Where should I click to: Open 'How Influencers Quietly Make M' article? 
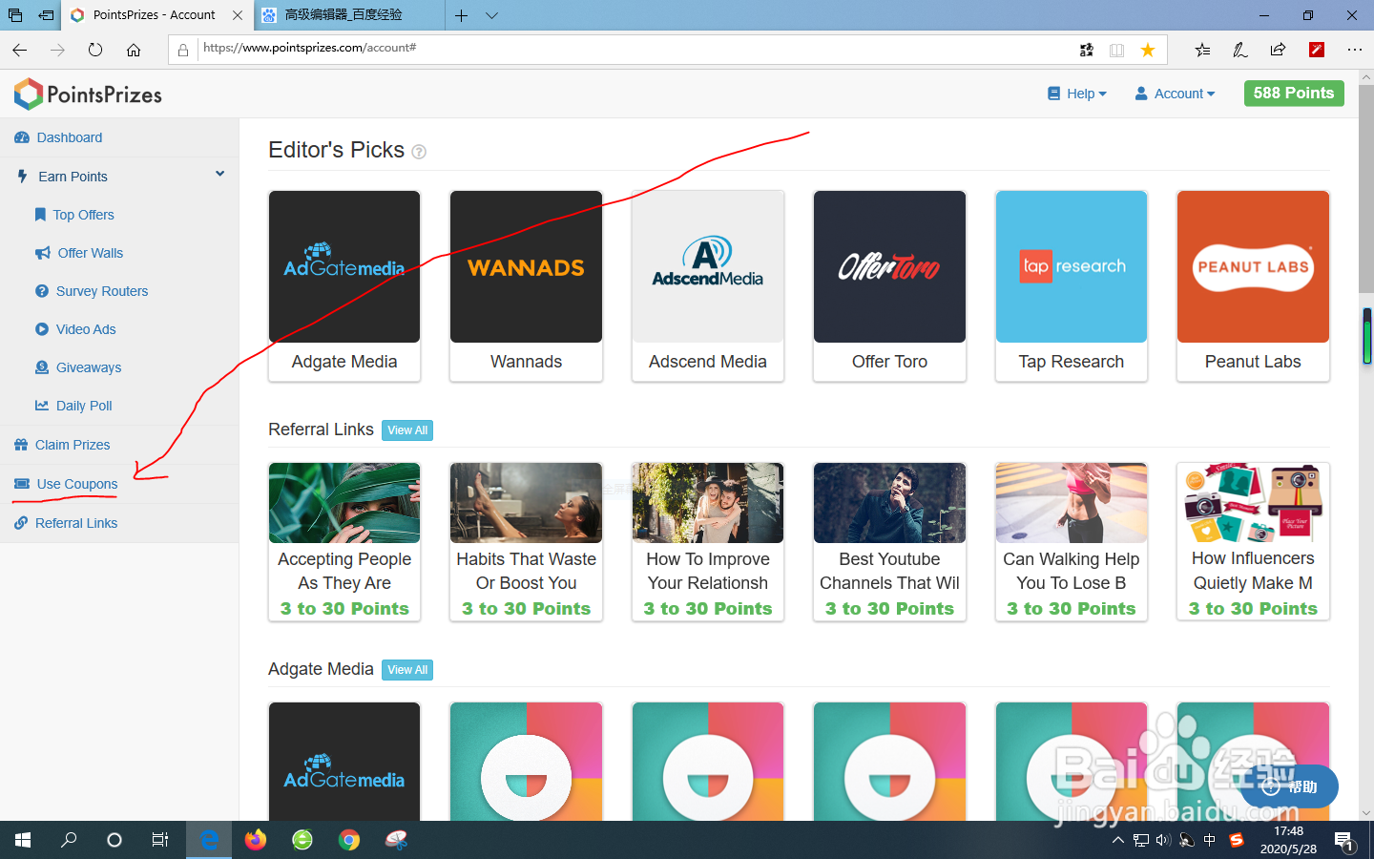click(1253, 542)
